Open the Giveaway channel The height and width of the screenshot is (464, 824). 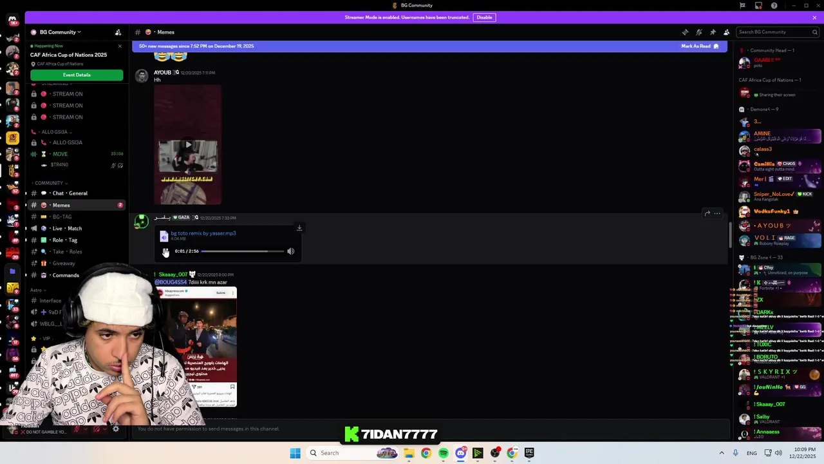(77, 263)
